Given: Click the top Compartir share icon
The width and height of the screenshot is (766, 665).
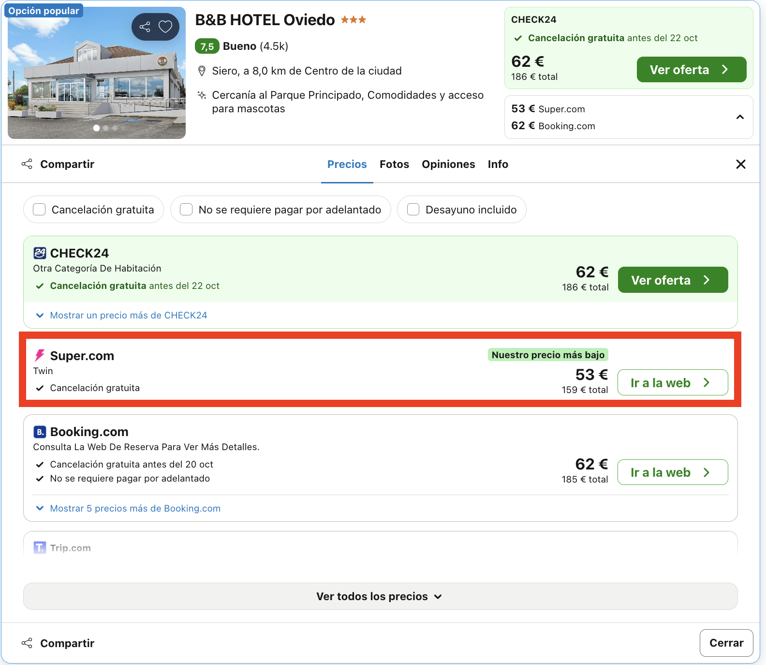Looking at the screenshot, I should pyautogui.click(x=27, y=164).
